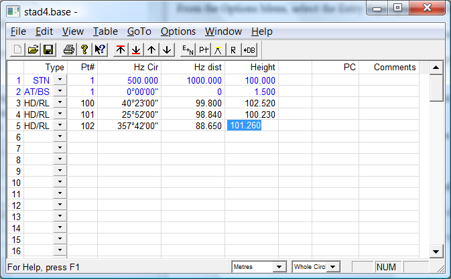Viewport: 451px width, 279px height.
Task: Activate the context help pointer icon
Action: coord(100,50)
